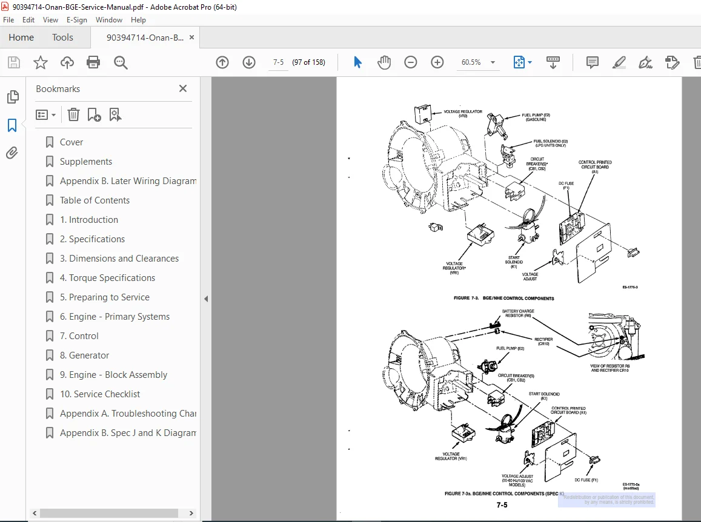Open the File menu
Image resolution: width=701 pixels, height=522 pixels.
pyautogui.click(x=8, y=19)
